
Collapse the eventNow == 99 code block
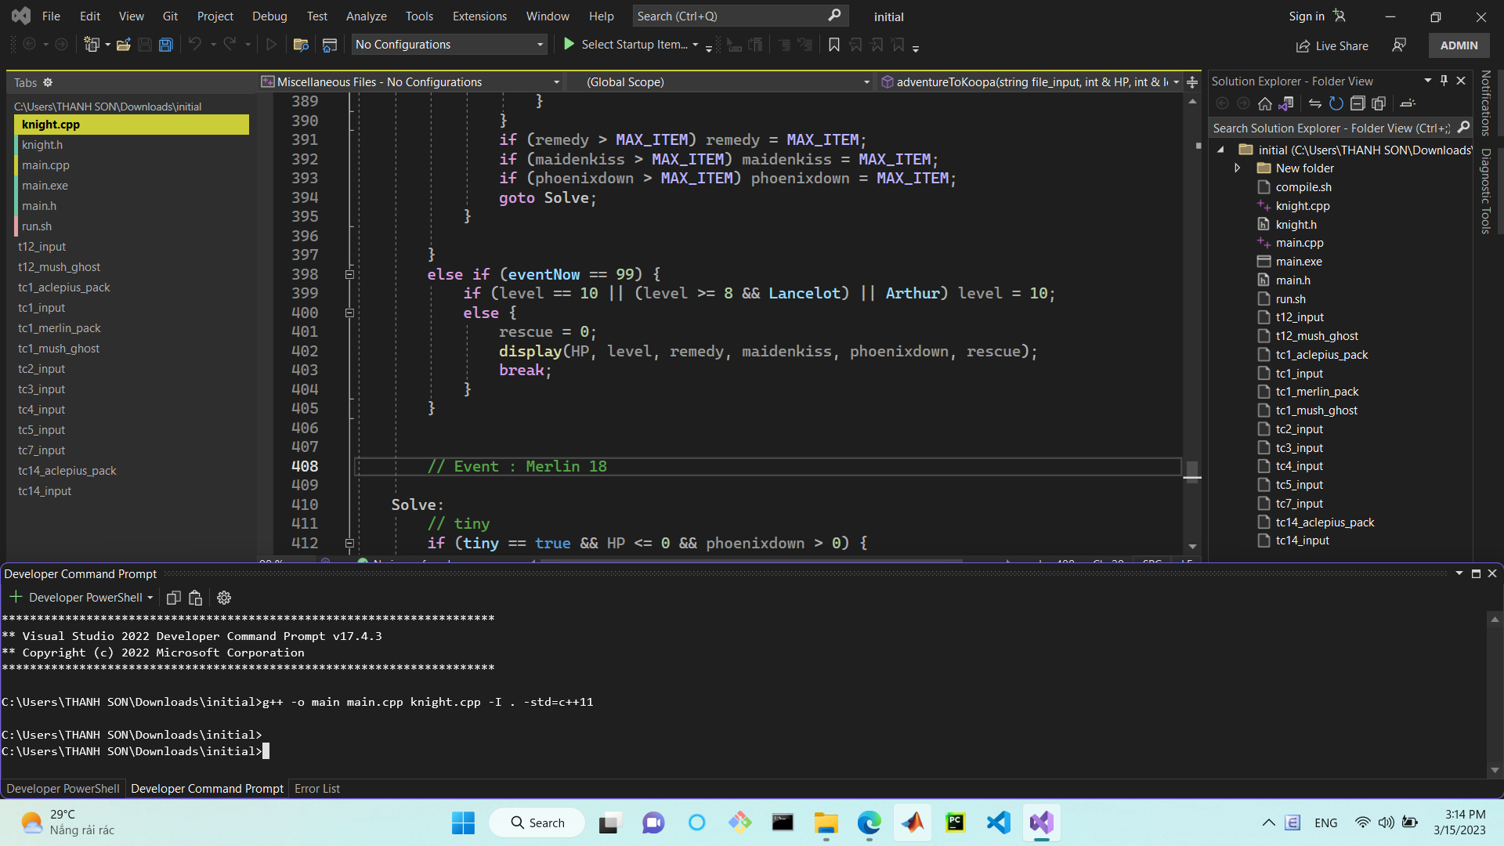click(349, 274)
